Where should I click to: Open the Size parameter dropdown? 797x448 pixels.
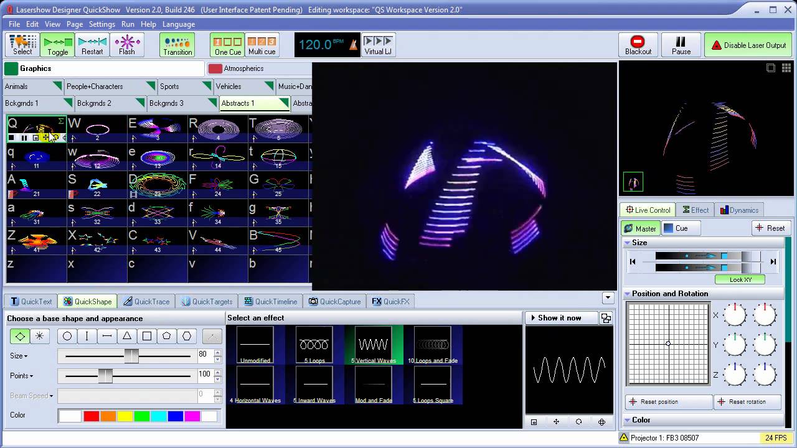19,356
